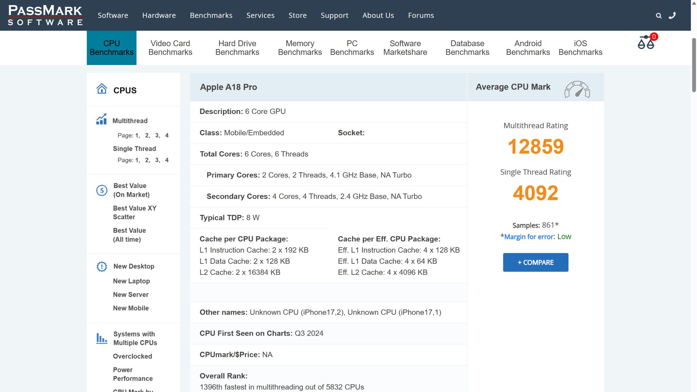Switch to Android Benchmarks tab

click(x=528, y=48)
